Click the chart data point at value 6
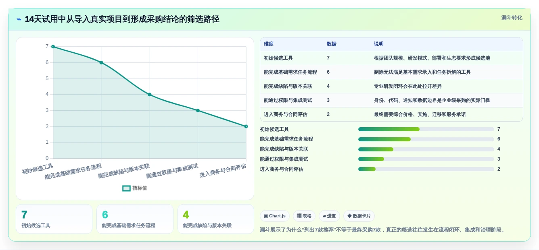539x250 pixels. [101, 62]
